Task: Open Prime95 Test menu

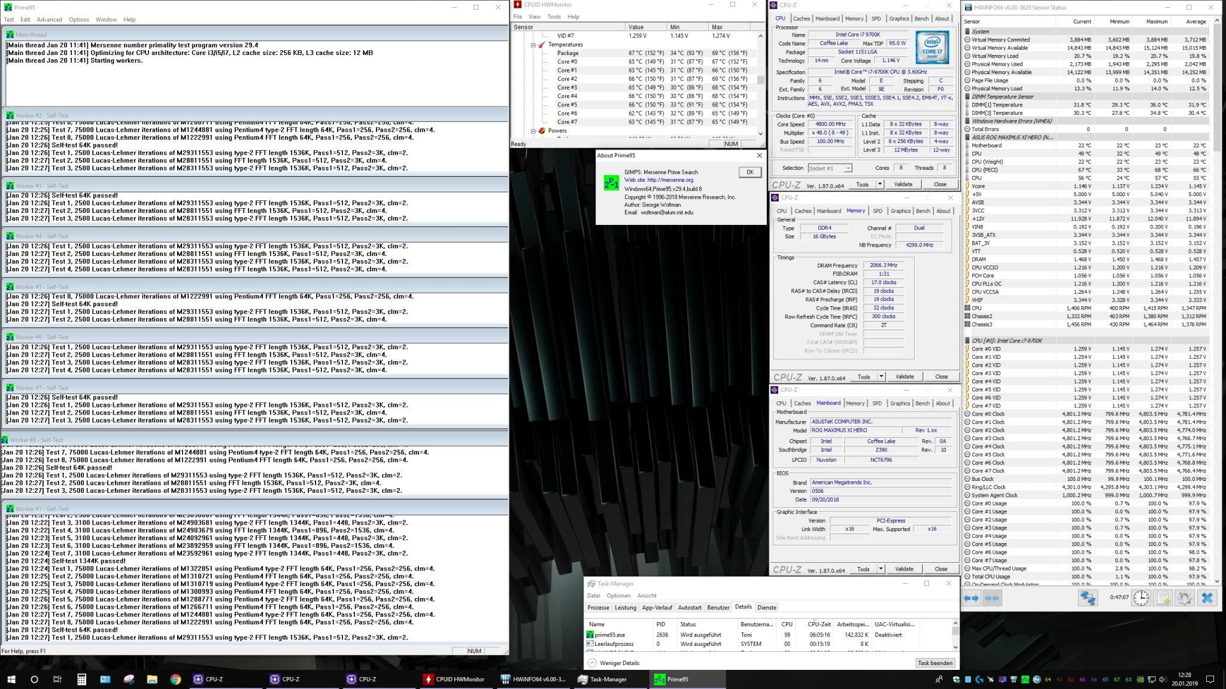Action: (x=9, y=19)
